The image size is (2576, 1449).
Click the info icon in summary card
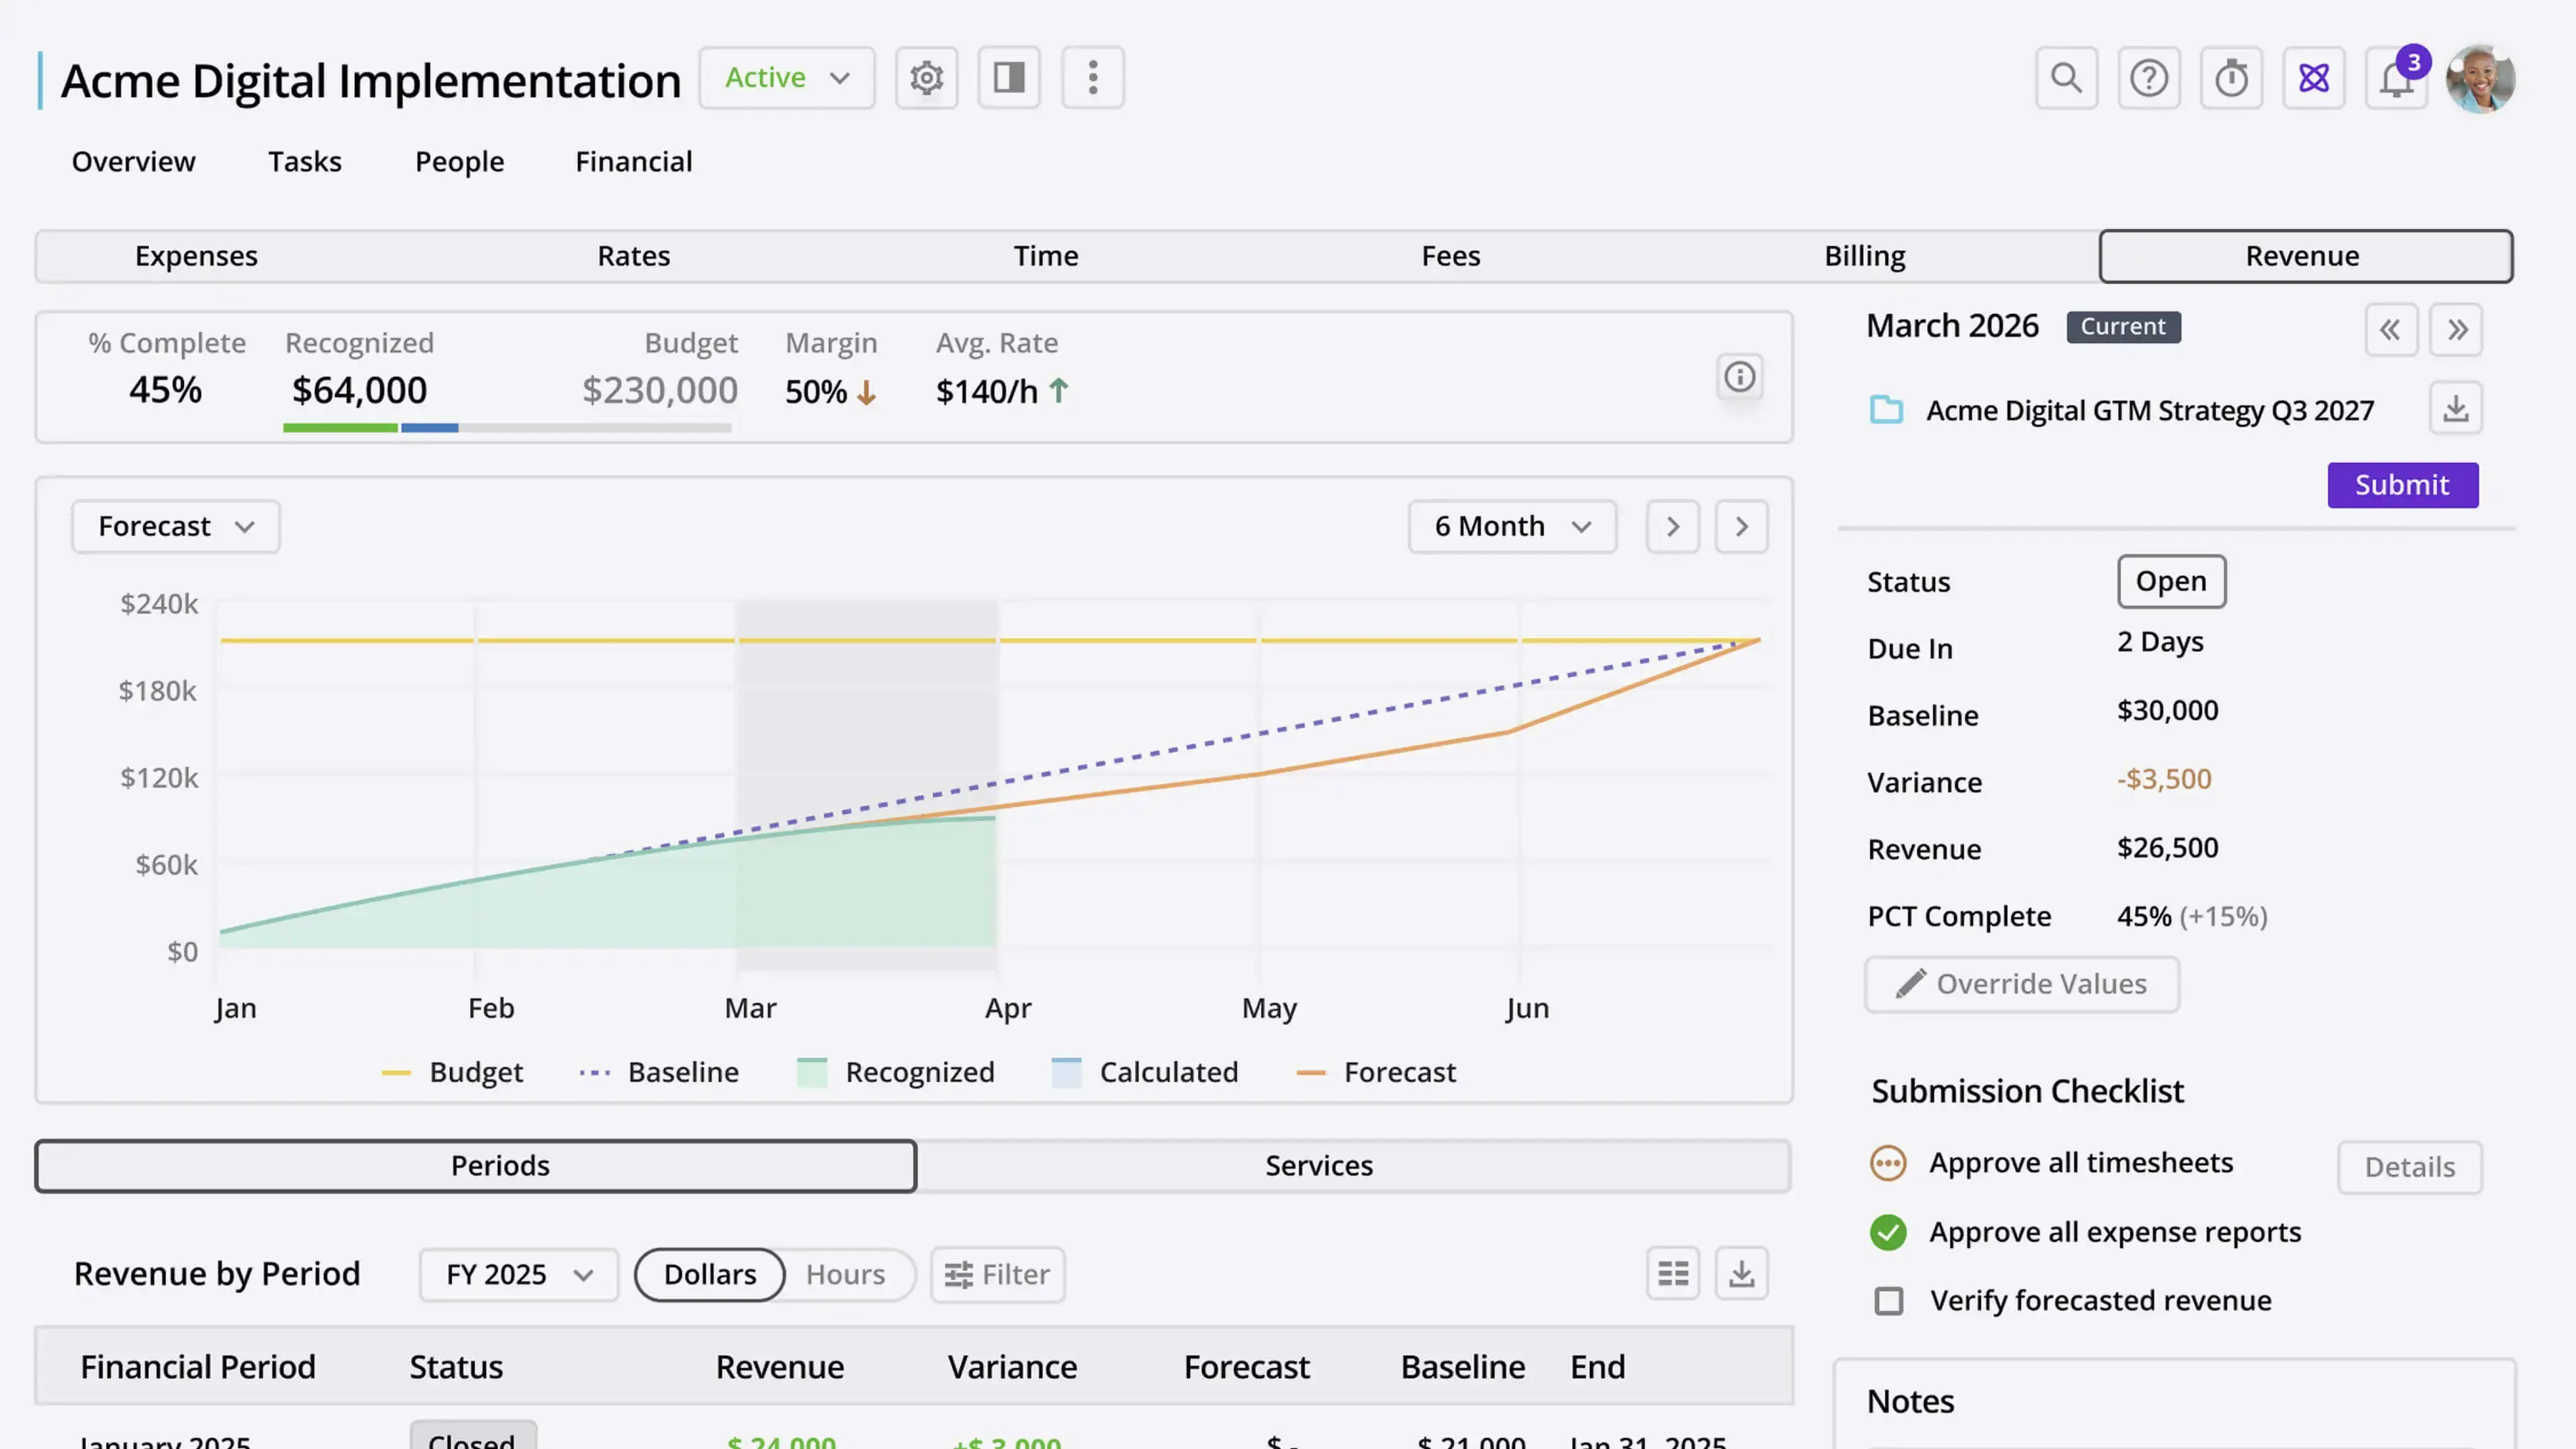coord(1739,377)
